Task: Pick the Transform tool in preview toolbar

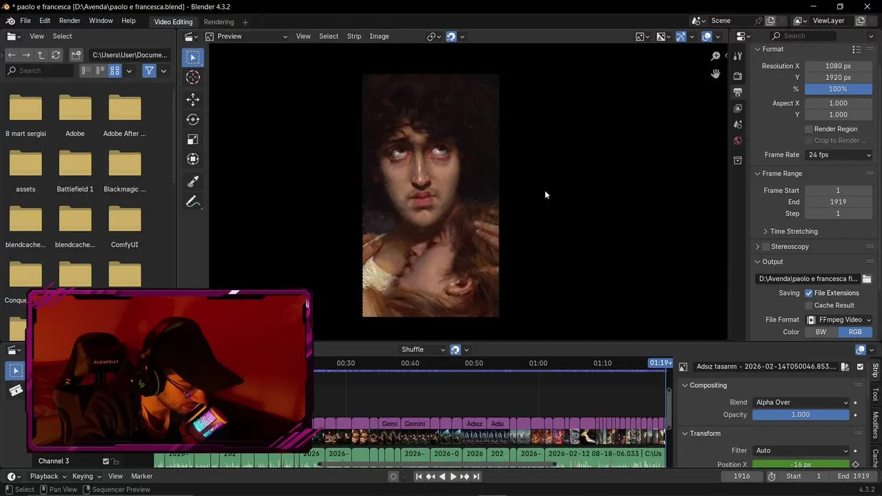Action: [x=193, y=159]
